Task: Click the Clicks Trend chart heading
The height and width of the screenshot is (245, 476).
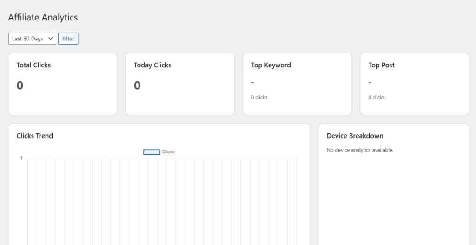Action: [x=35, y=136]
